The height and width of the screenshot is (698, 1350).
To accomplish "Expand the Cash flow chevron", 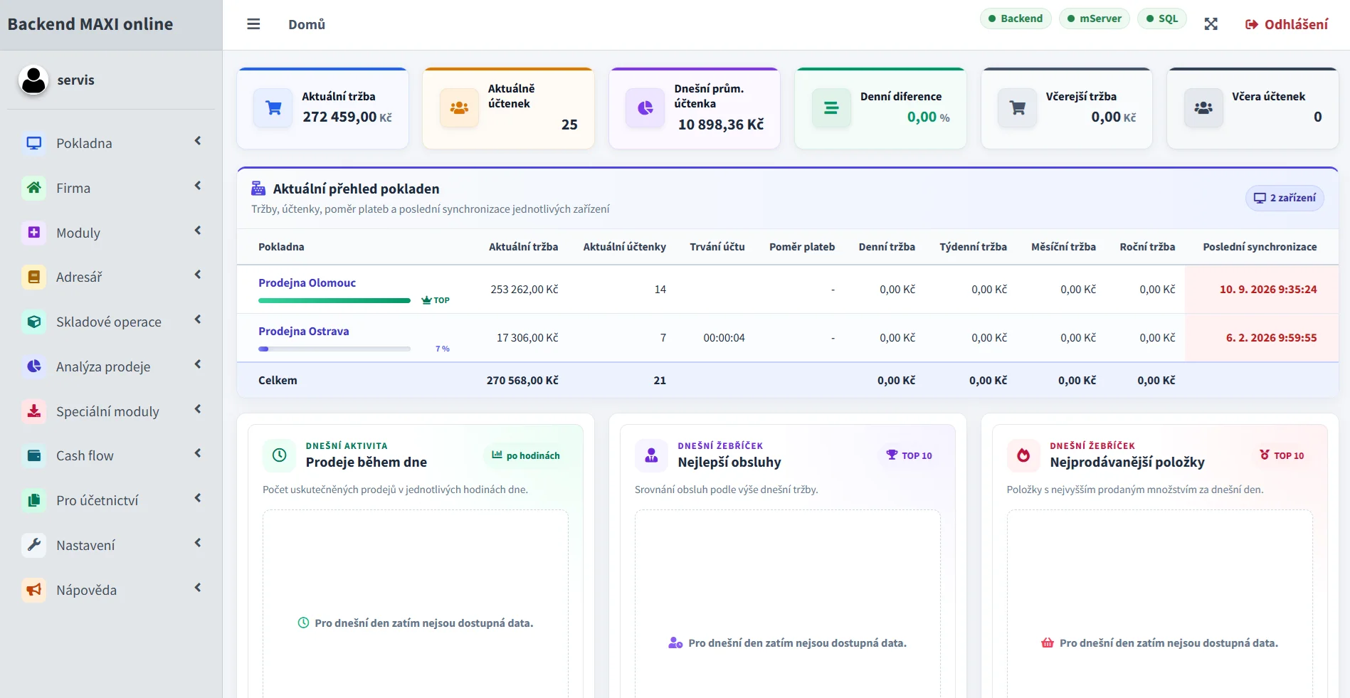I will point(198,453).
